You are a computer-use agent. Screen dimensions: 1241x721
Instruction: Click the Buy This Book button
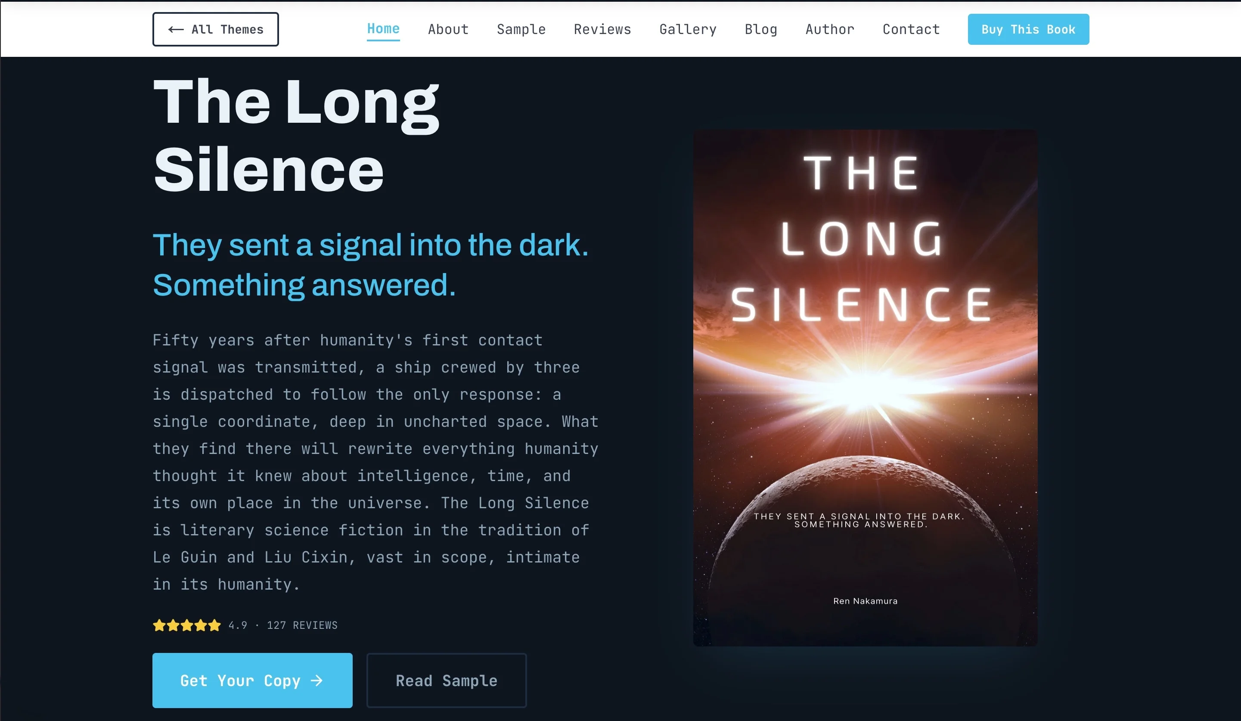coord(1028,30)
